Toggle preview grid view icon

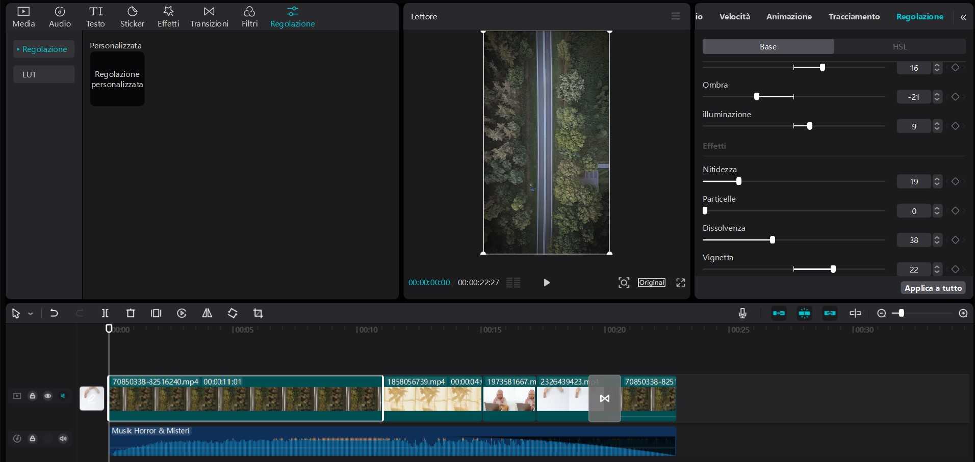(x=514, y=283)
